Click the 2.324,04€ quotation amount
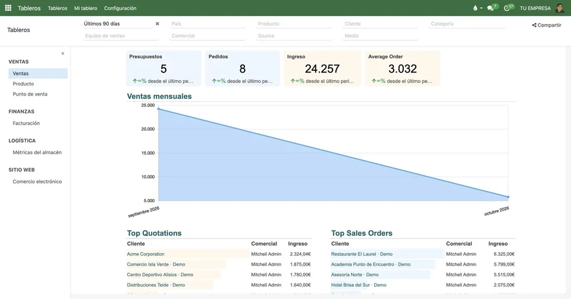 [300, 254]
